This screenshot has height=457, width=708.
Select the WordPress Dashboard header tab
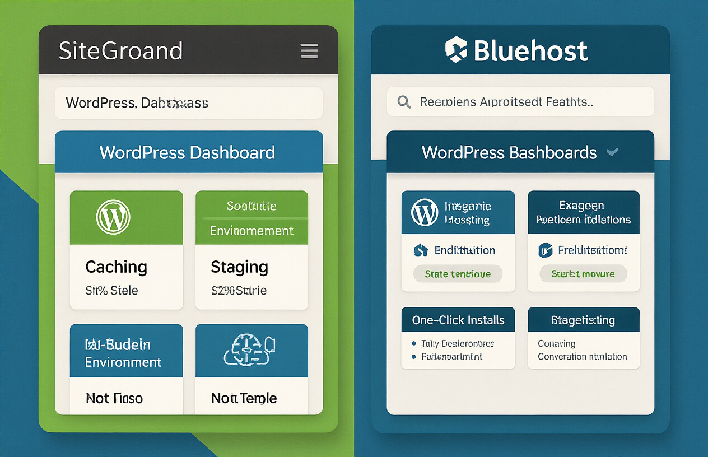[188, 152]
